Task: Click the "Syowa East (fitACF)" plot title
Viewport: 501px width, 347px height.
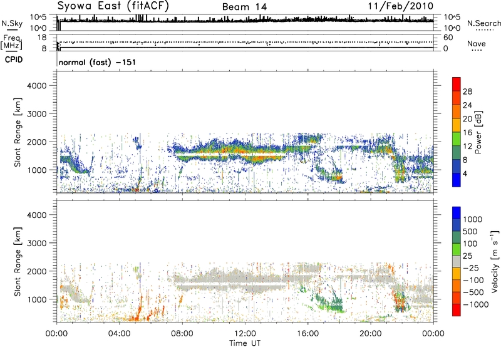Action: [113, 6]
